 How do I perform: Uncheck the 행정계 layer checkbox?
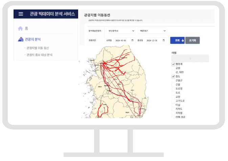point(174,64)
